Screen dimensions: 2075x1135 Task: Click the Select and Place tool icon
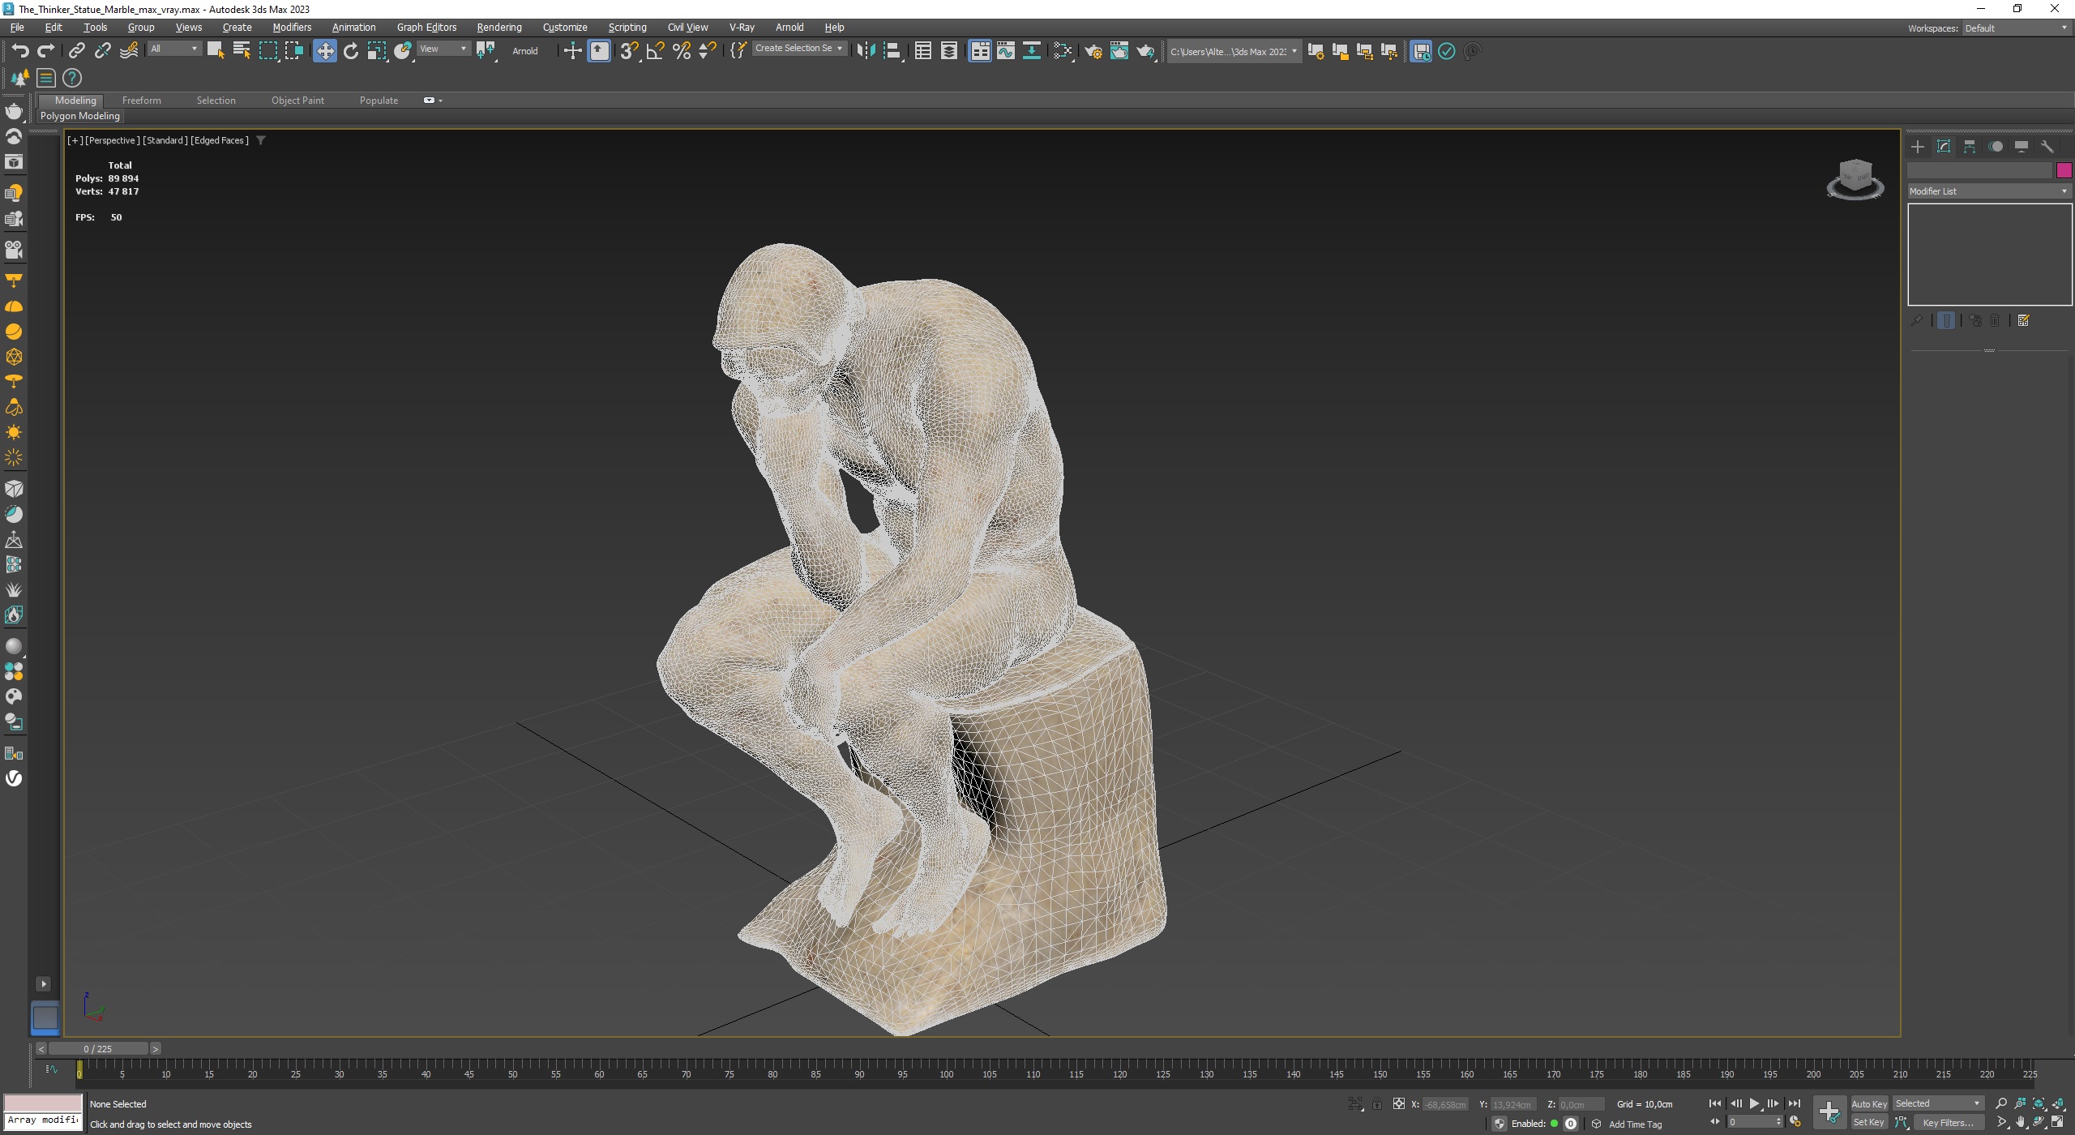[x=403, y=51]
